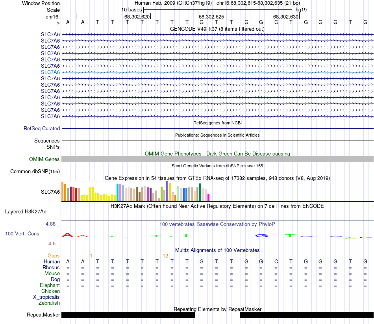
Task: Open Publications: Sequences in Scientific Articles title
Action: [x=217, y=135]
